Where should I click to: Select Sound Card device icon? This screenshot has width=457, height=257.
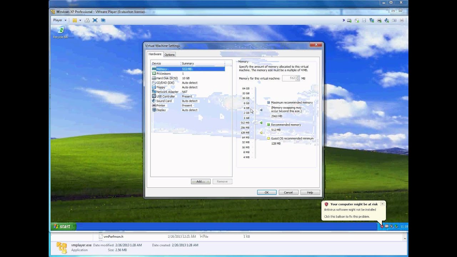[154, 101]
